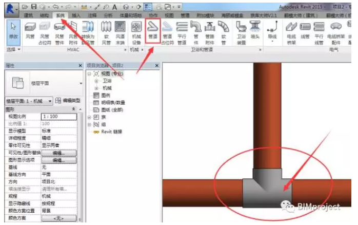Screen dimensions: 358x225
Task: Open the Revit application menu button
Action: [11, 10]
